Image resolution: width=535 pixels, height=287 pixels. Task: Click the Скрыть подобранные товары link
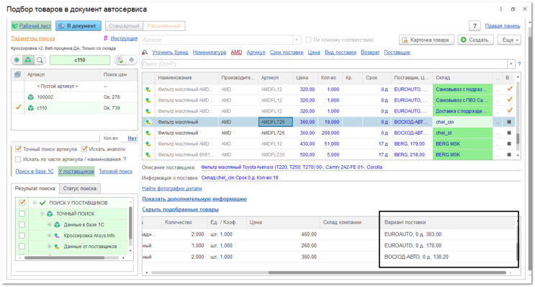pyautogui.click(x=181, y=209)
